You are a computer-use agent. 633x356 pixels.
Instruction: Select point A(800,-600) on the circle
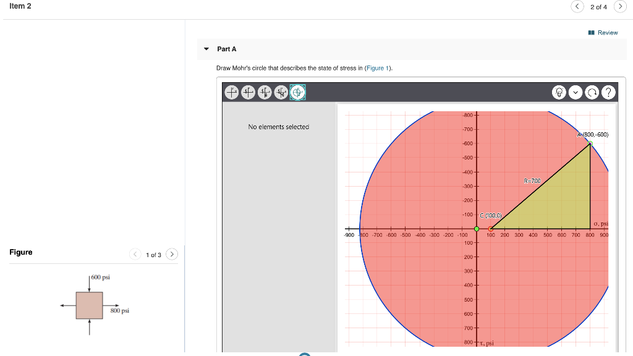[589, 143]
